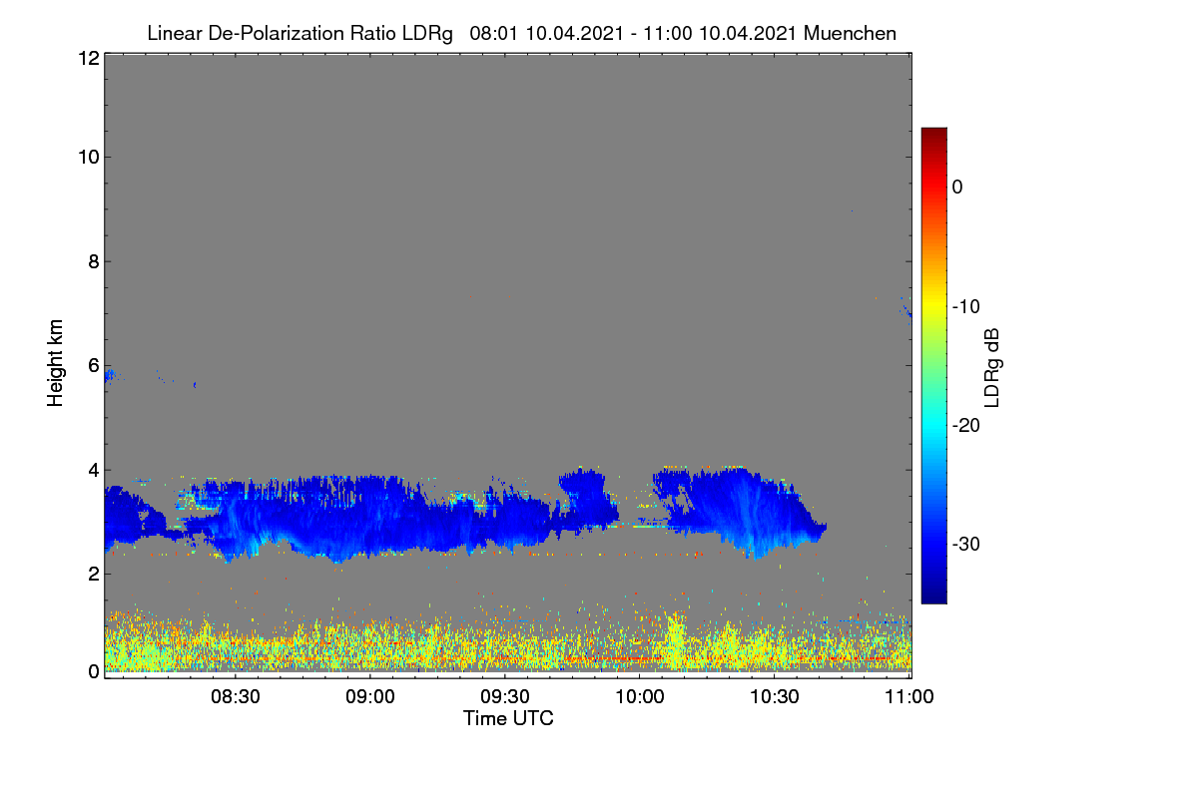Click the '10' height axis label
This screenshot has width=1198, height=798.
coord(87,157)
